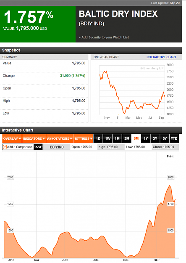
Task: Switch to 3Y chart range
Action: 155,138
